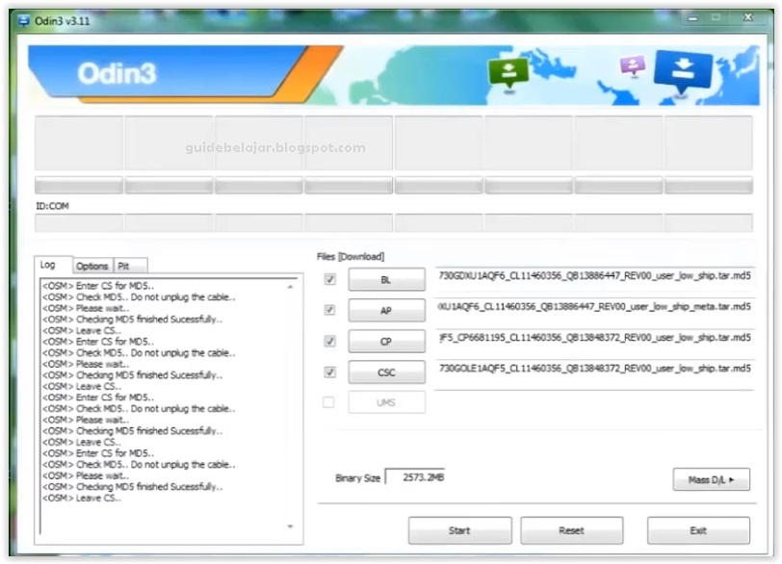
Task: Reset the Odin settings
Action: [571, 530]
